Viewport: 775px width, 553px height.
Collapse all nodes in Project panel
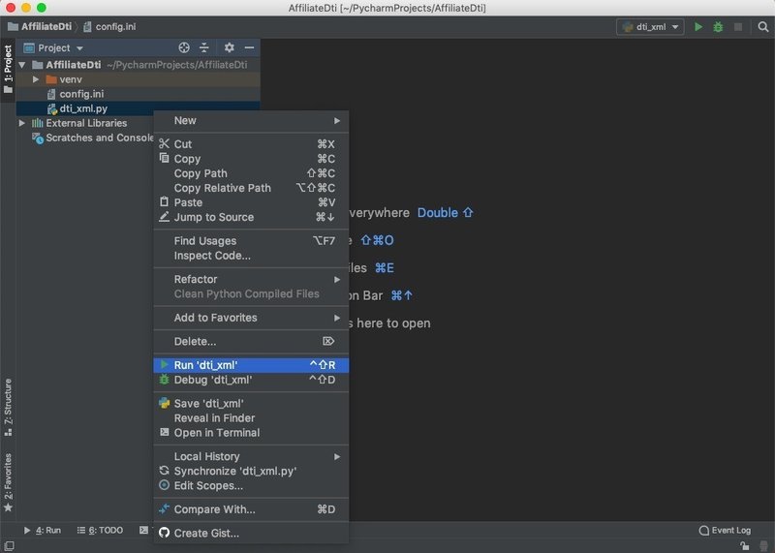click(204, 47)
